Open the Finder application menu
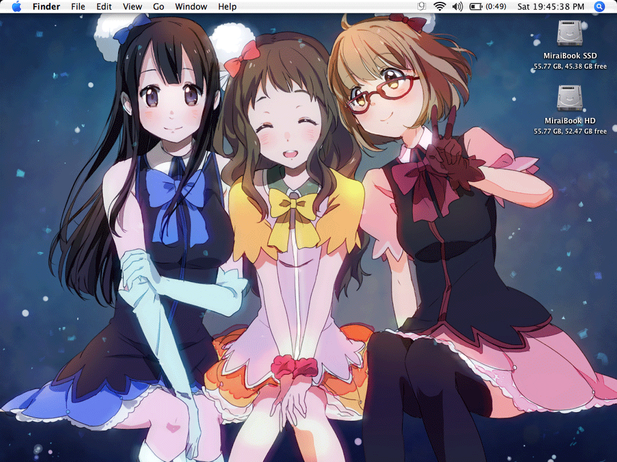This screenshot has height=462, width=617. 46,7
